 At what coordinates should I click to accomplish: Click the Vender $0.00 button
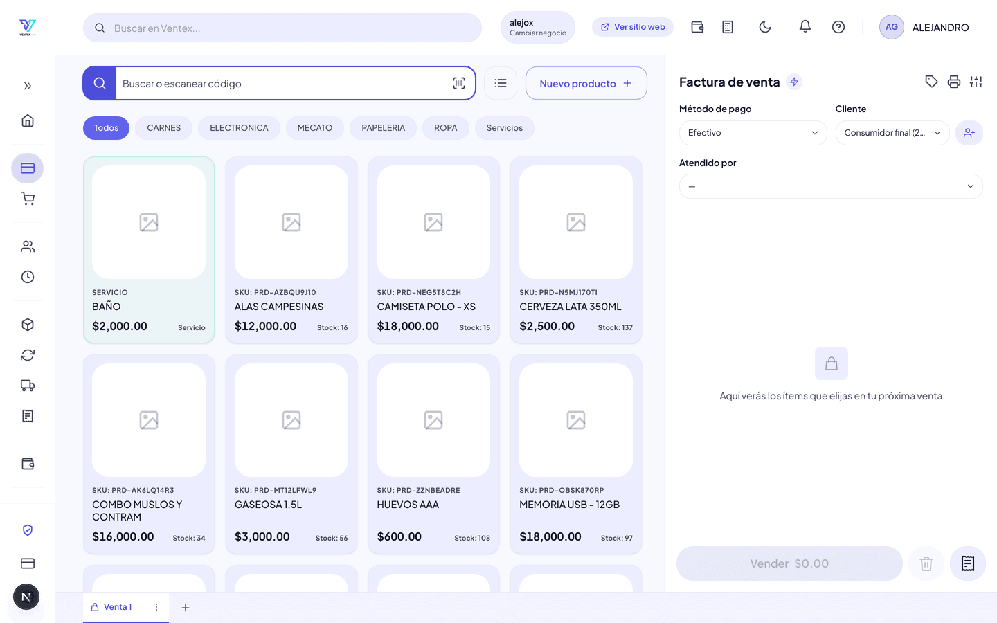[x=789, y=563]
